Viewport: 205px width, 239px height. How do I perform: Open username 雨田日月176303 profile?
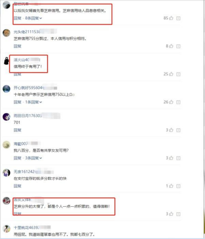(x=28, y=116)
